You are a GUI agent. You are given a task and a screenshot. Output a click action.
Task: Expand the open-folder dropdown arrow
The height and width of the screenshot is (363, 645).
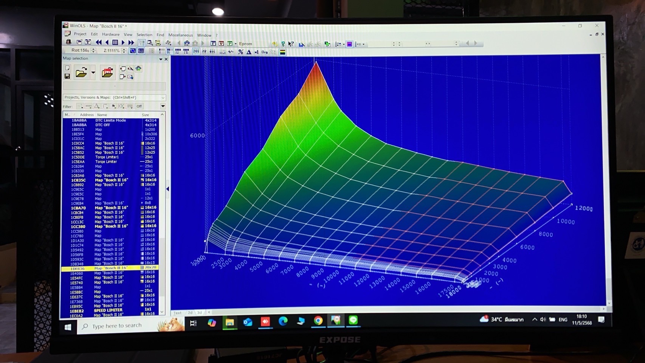pyautogui.click(x=93, y=73)
